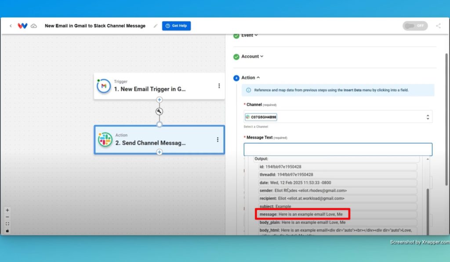Click the Workload logo in the header
450x262 pixels.
(x=22, y=26)
